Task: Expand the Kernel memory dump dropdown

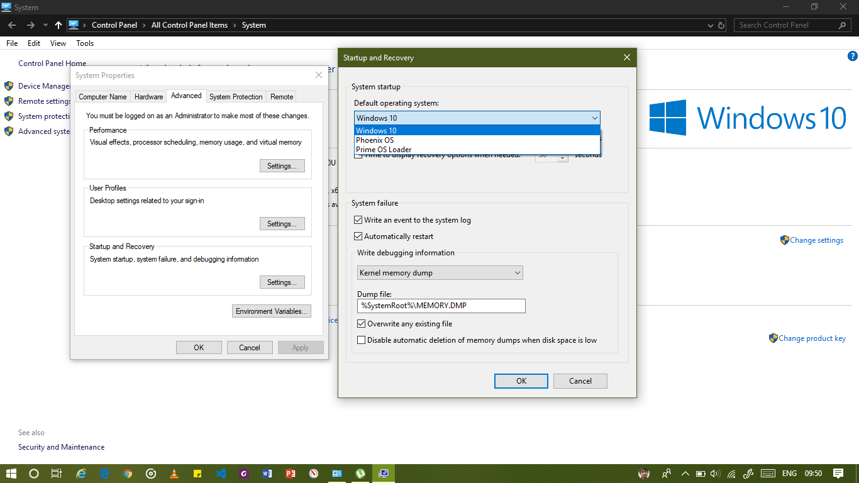Action: 440,273
